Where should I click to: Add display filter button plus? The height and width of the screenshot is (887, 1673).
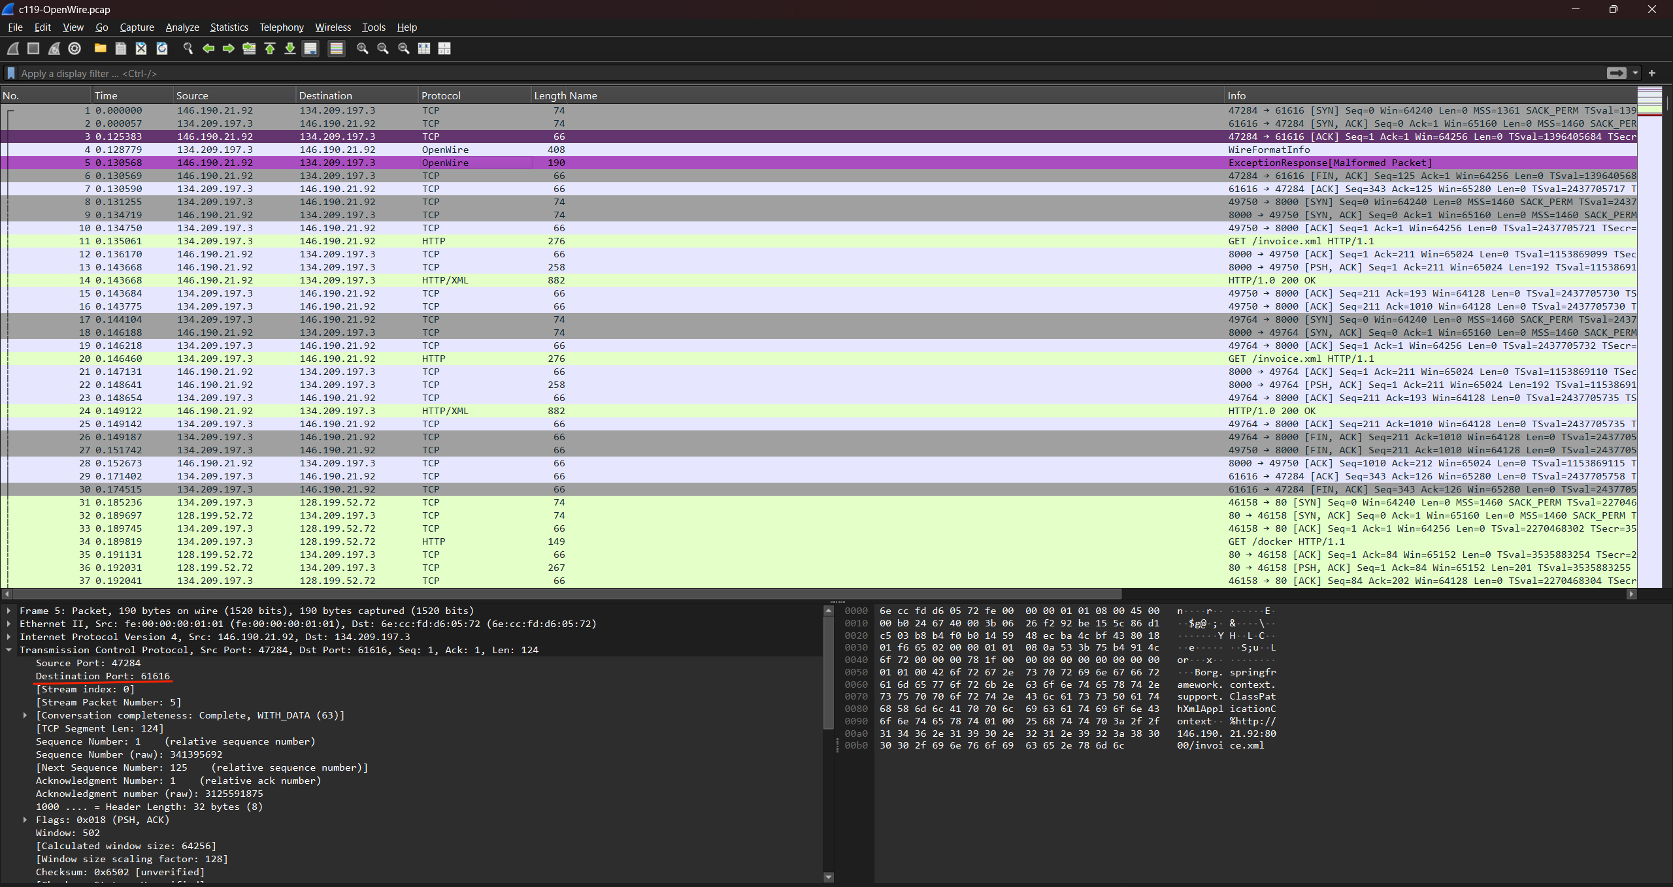coord(1652,73)
